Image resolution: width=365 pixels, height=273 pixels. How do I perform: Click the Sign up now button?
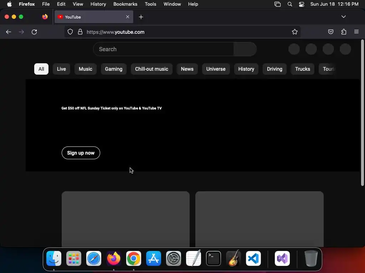[81, 153]
